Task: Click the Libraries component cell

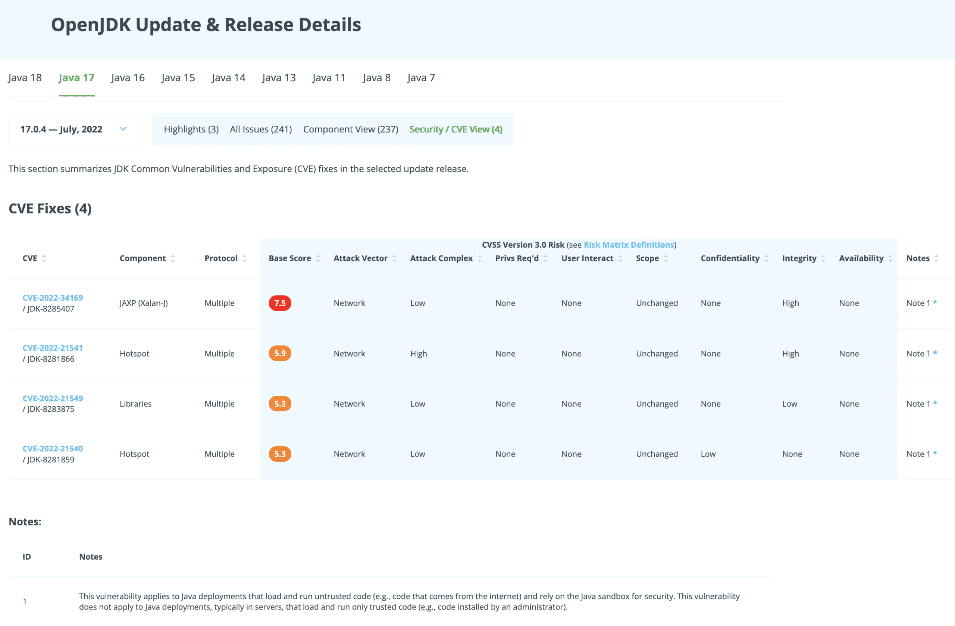Action: click(136, 404)
